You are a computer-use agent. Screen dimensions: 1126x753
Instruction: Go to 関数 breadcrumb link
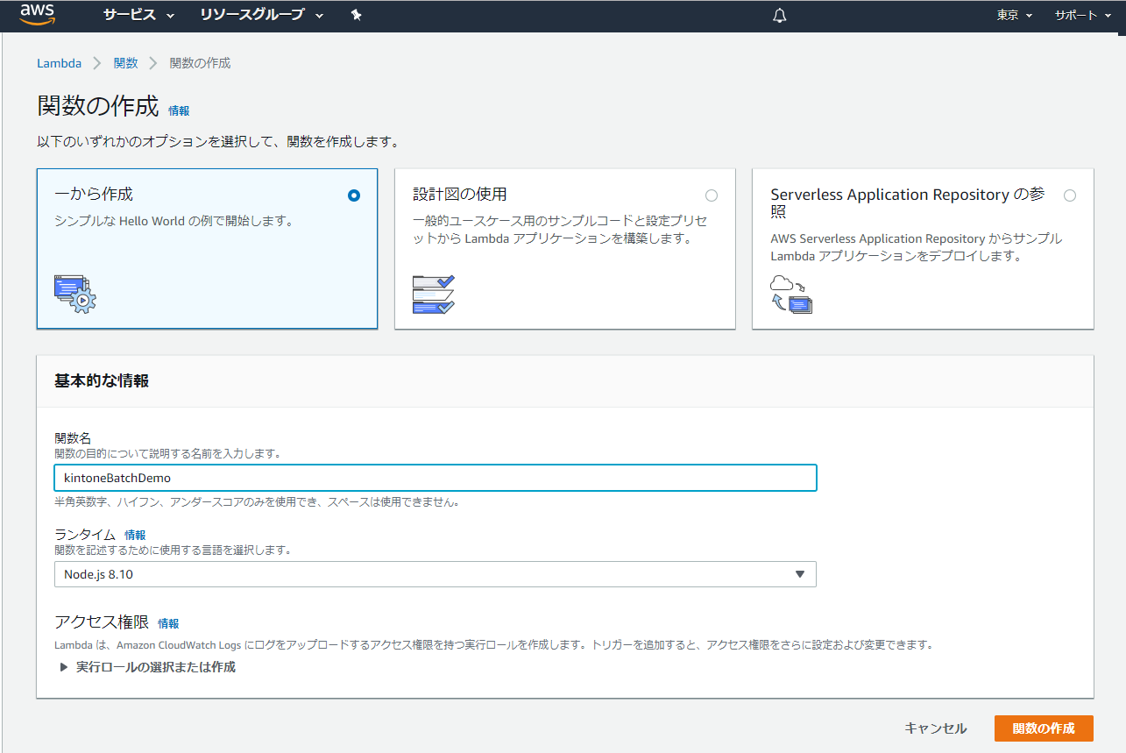[x=125, y=63]
